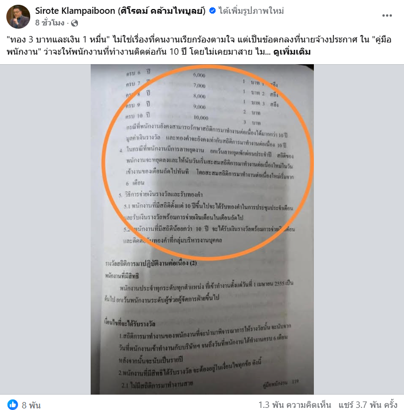
Task: Open the three-dot post options menu
Action: (387, 16)
